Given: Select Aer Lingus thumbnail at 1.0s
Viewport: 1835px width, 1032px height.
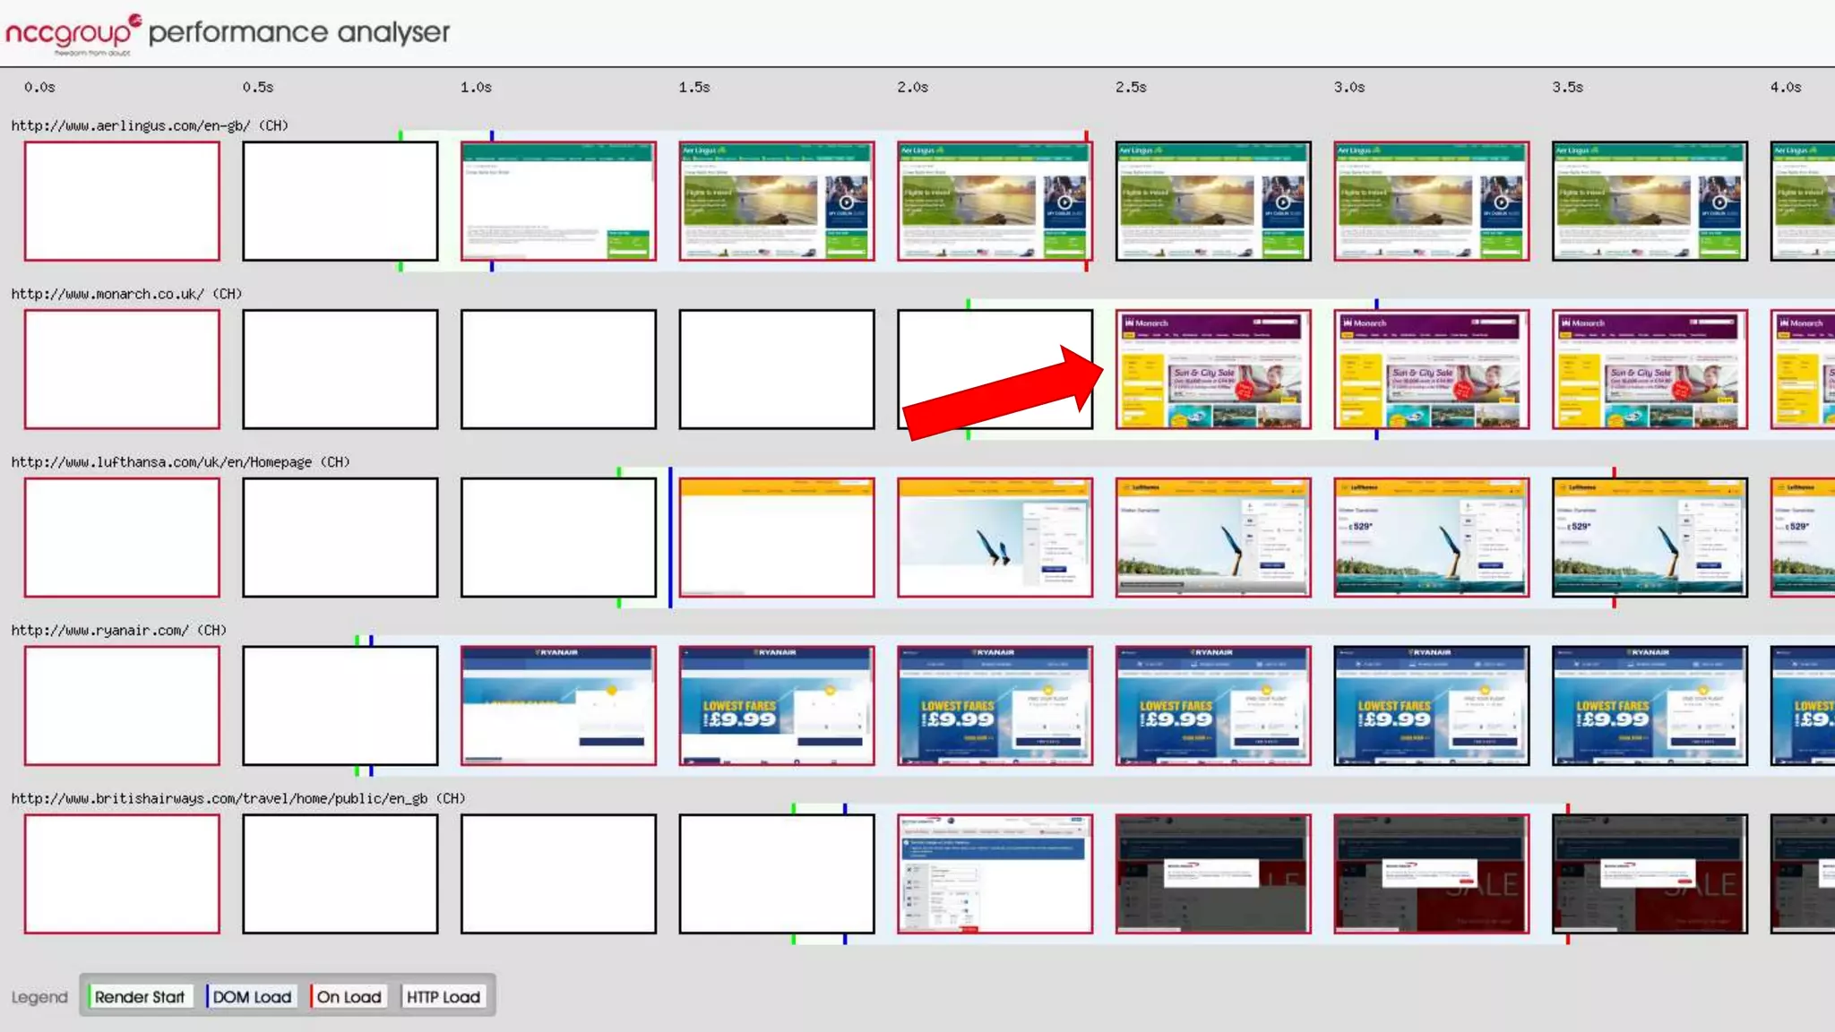Looking at the screenshot, I should click(x=558, y=202).
